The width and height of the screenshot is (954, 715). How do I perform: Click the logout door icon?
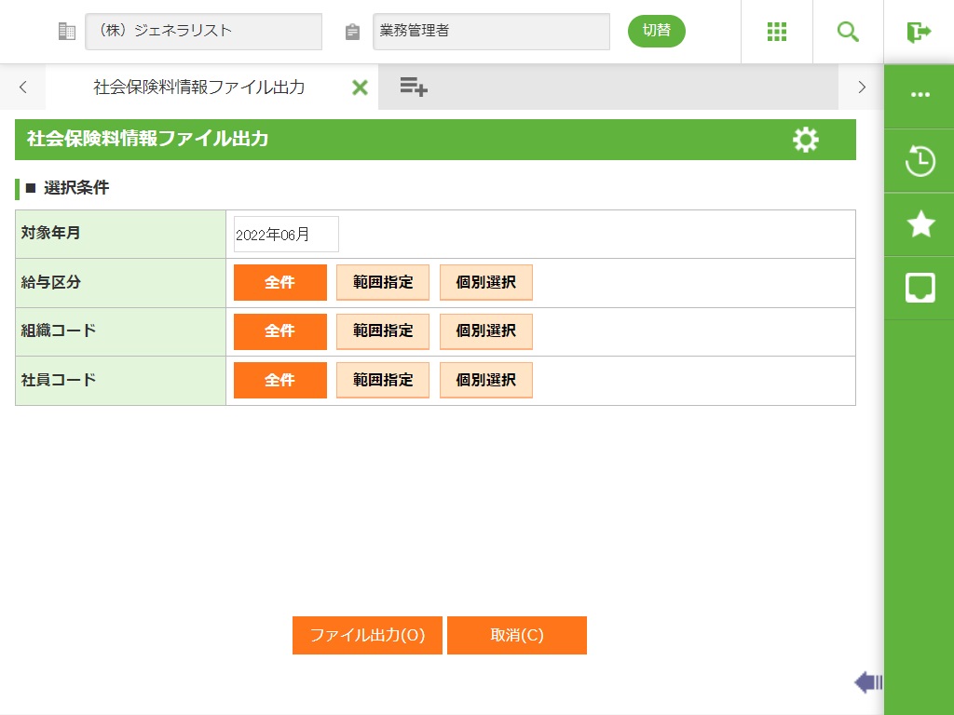point(919,32)
